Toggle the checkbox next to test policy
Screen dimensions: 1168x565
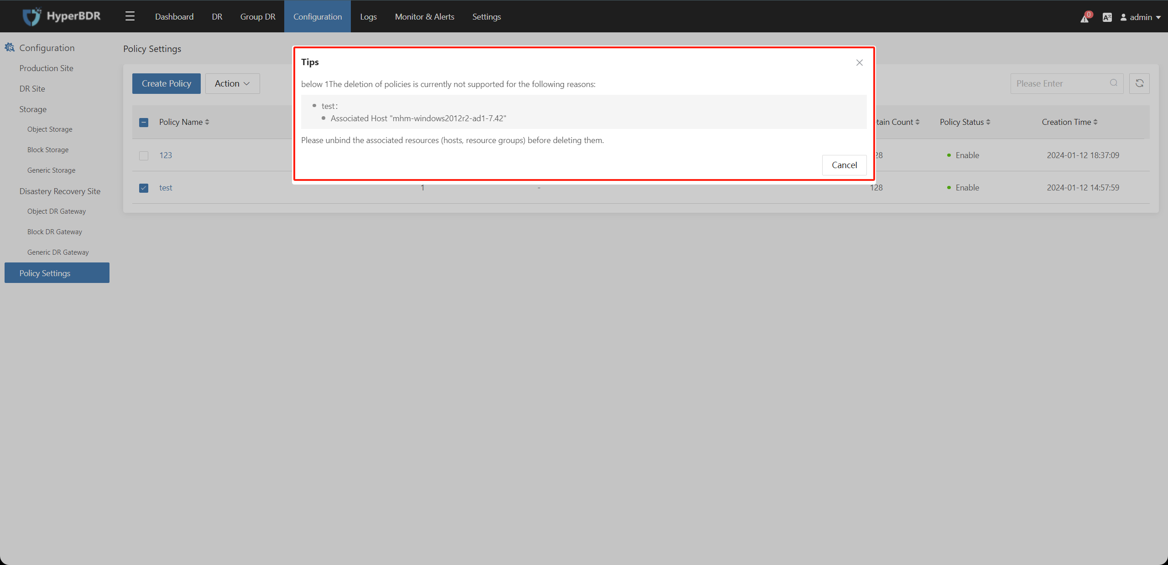click(x=144, y=187)
